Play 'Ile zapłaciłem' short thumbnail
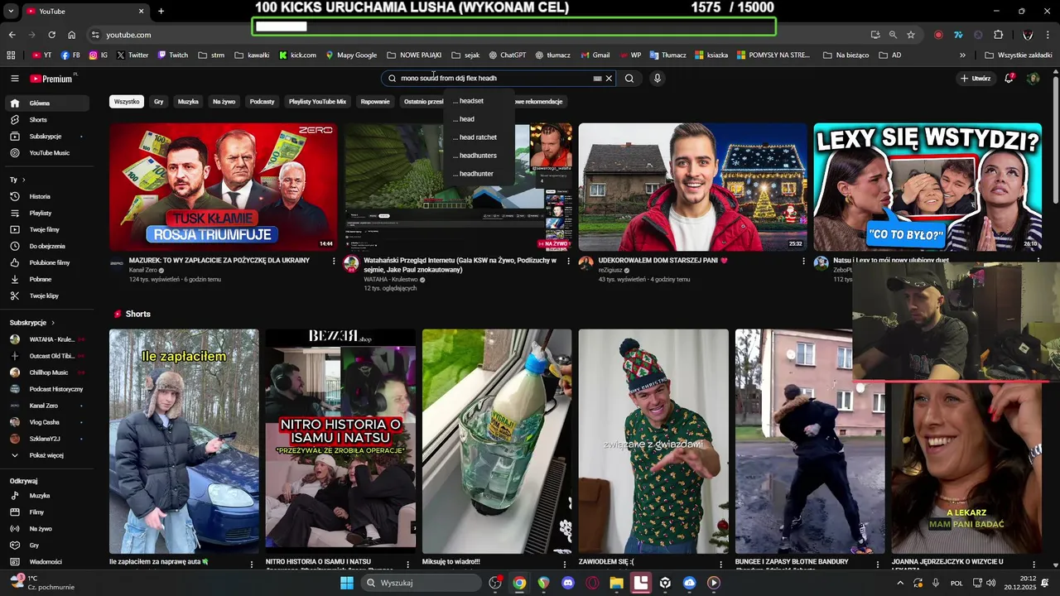This screenshot has height=596, width=1060. [x=184, y=441]
